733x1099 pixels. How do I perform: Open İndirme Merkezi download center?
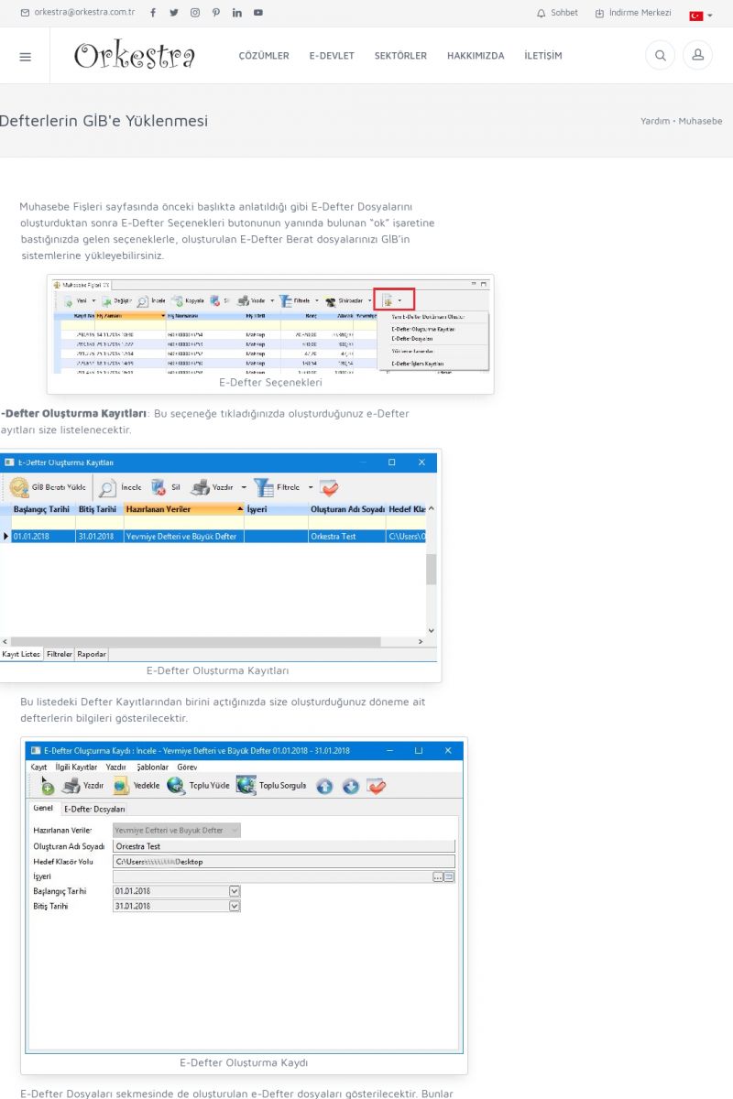(x=633, y=13)
